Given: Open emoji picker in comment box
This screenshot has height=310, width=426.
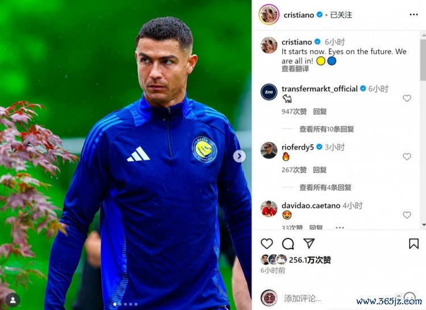Looking at the screenshot, I should (410, 298).
